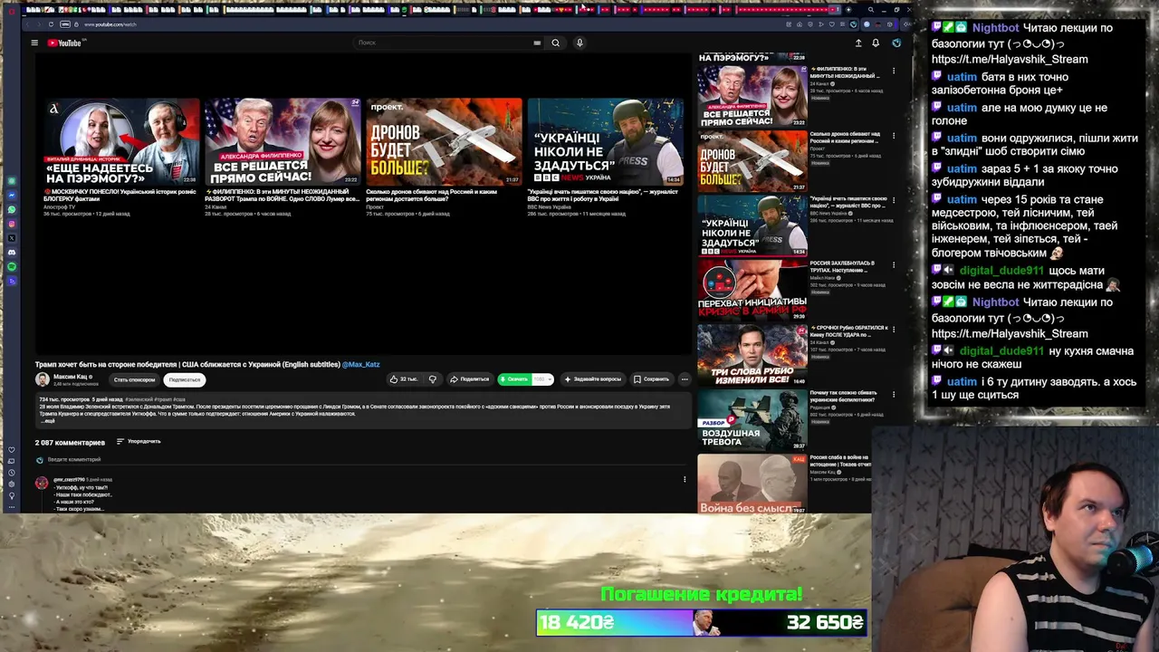Open the ЕЩЕ НАДЕЕТЕСЬ НА ПЭРЭМОГУ video thumbnail
The image size is (1159, 652).
point(121,141)
